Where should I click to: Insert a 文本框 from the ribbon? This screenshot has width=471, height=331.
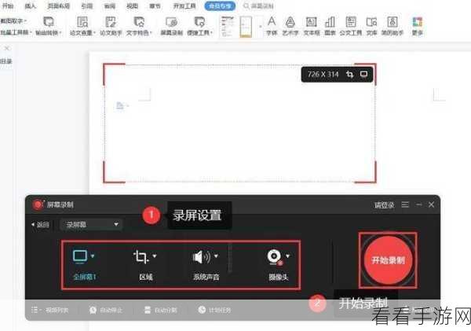pos(311,22)
